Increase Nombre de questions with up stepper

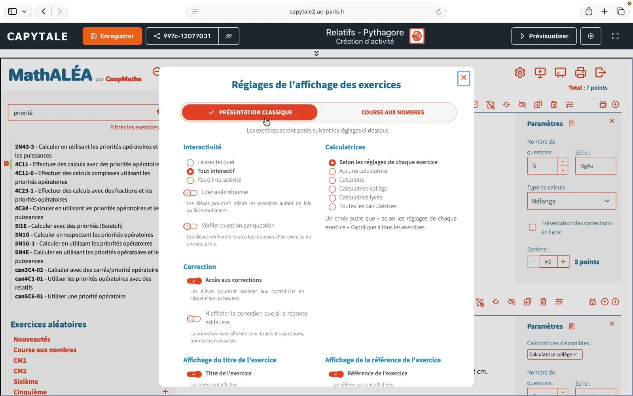click(x=563, y=162)
